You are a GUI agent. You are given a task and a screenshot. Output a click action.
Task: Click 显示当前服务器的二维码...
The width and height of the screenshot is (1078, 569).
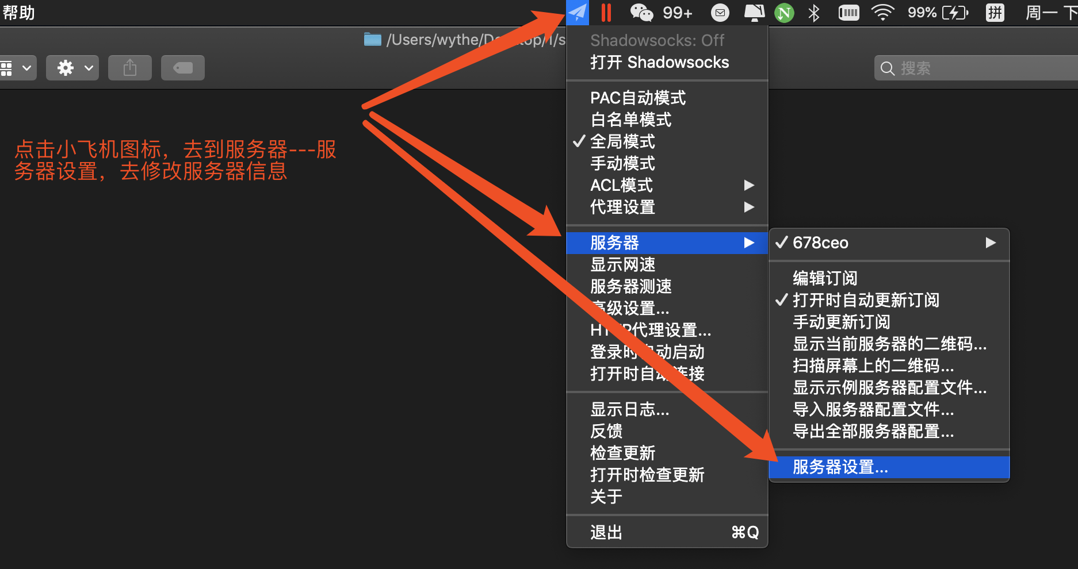[889, 344]
